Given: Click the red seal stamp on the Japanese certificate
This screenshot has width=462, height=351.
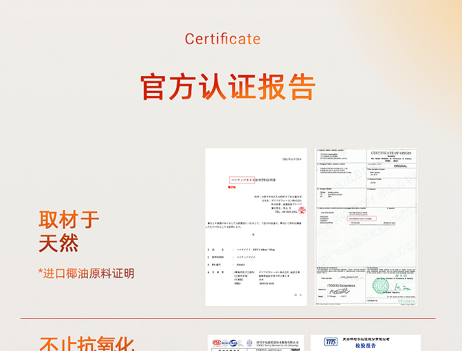Looking at the screenshot, I should pos(302,210).
